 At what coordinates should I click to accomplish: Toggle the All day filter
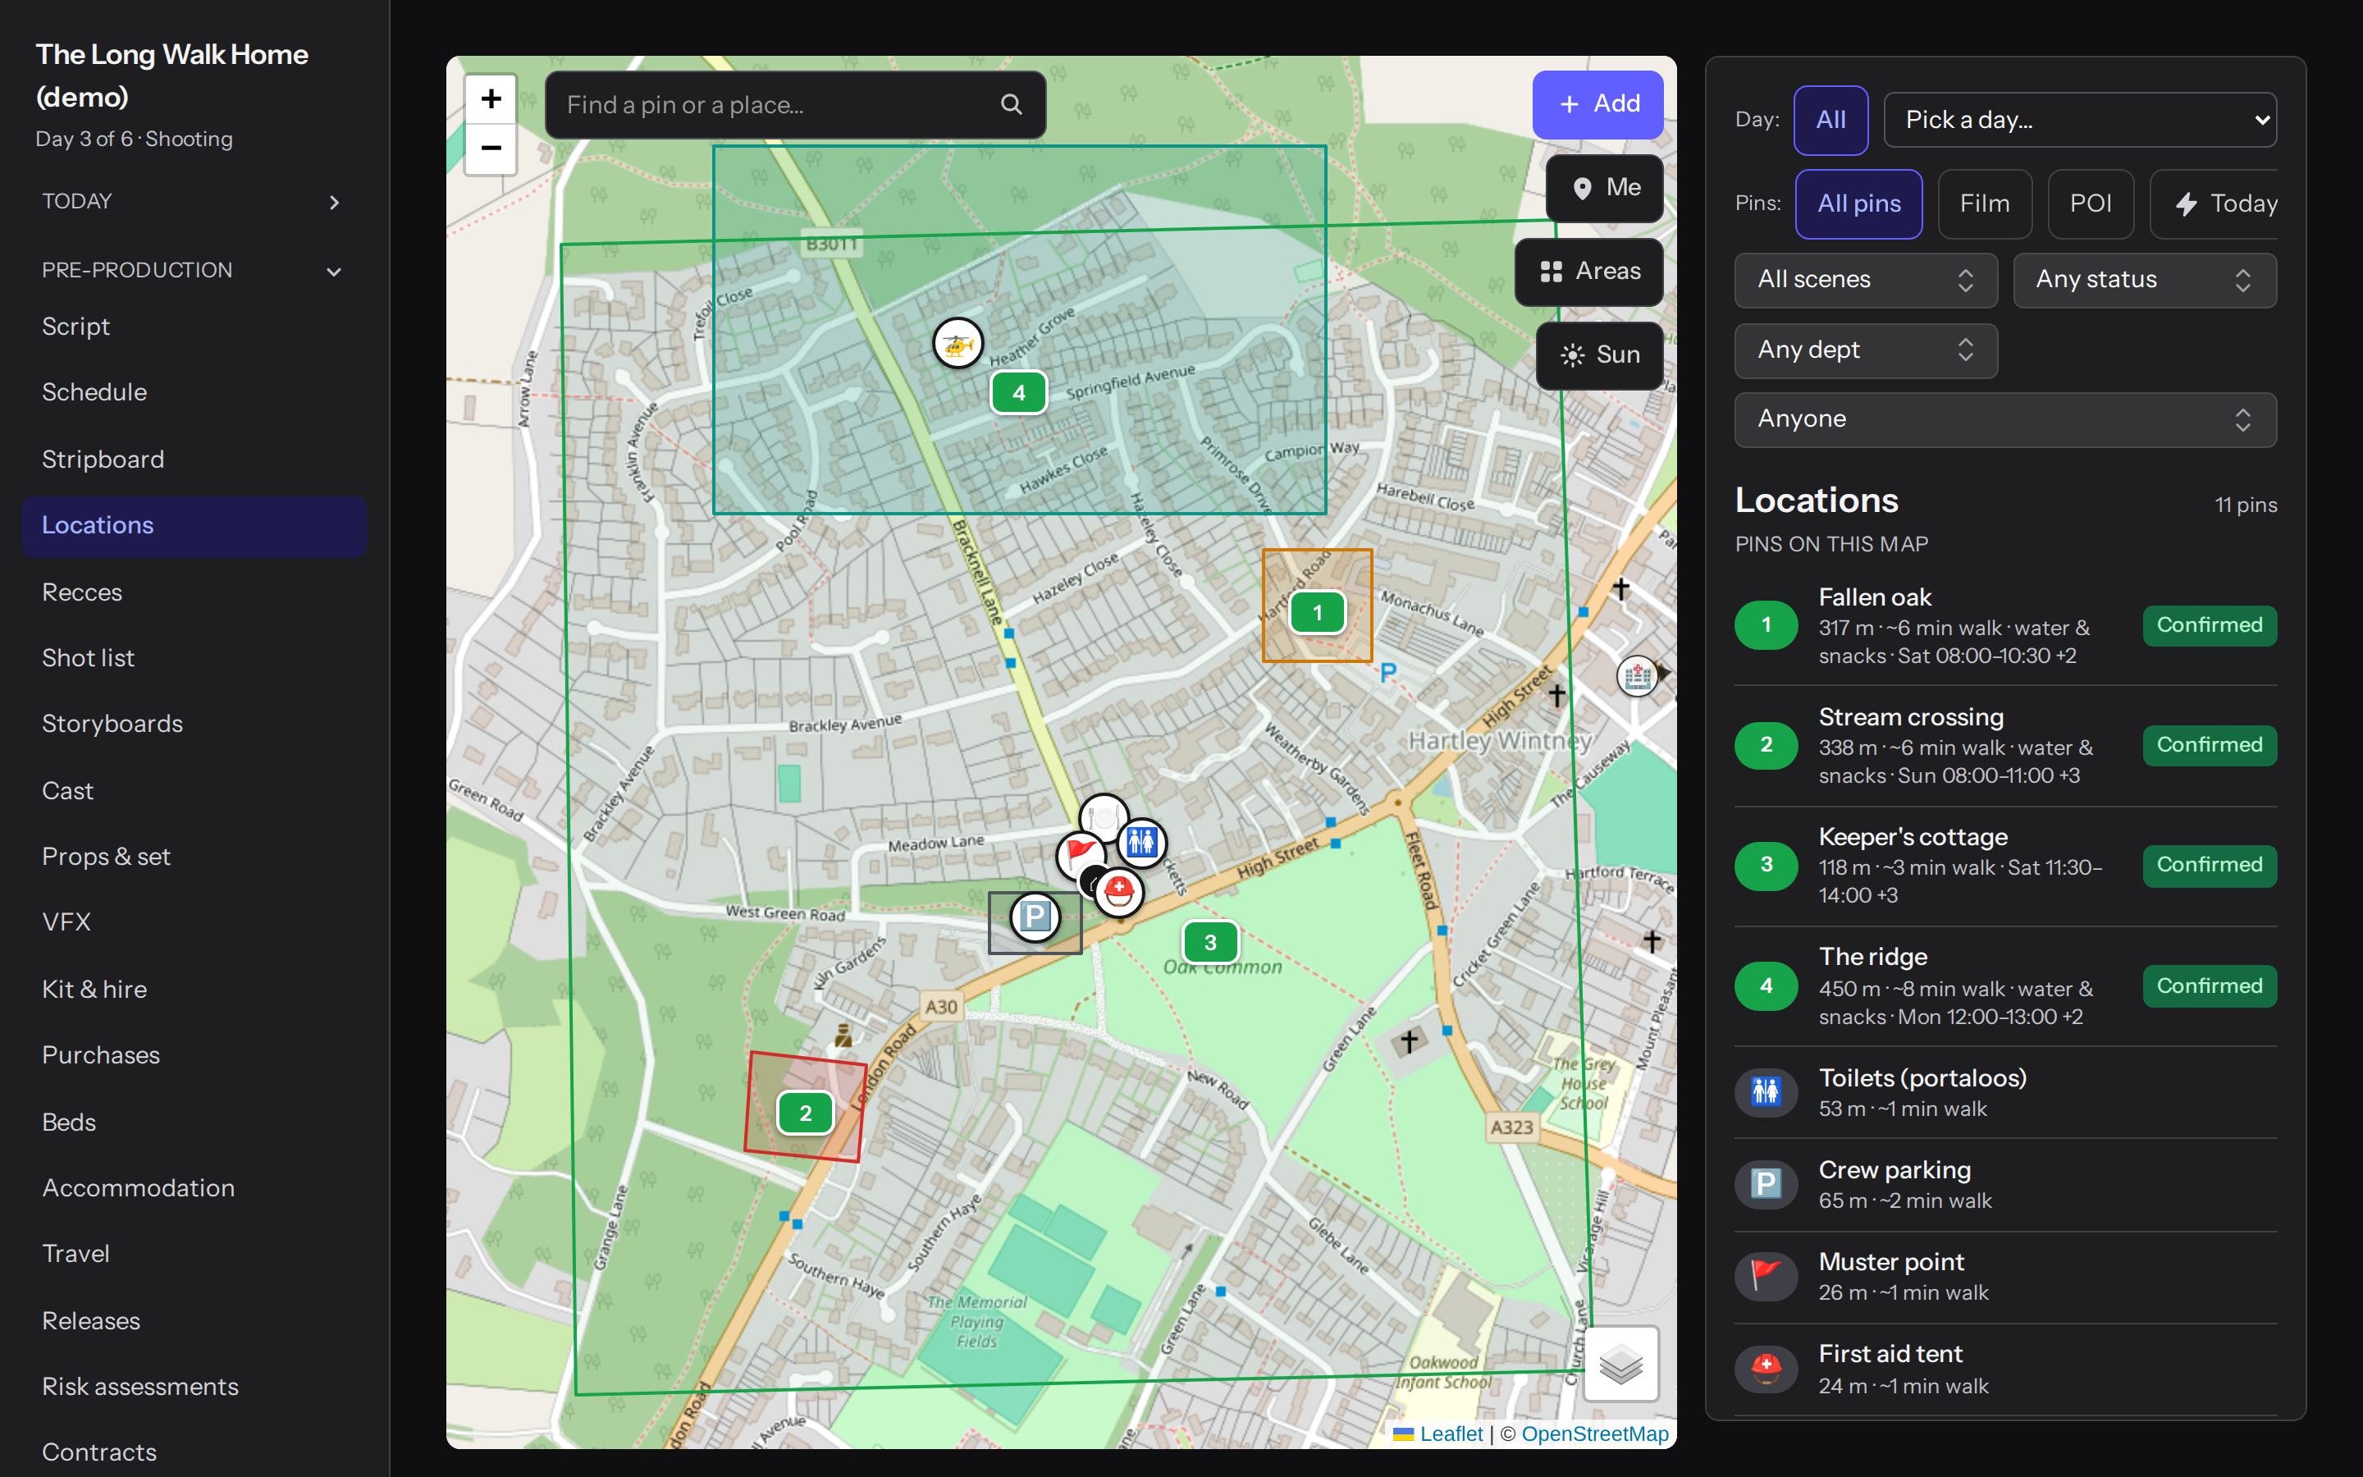(1831, 120)
